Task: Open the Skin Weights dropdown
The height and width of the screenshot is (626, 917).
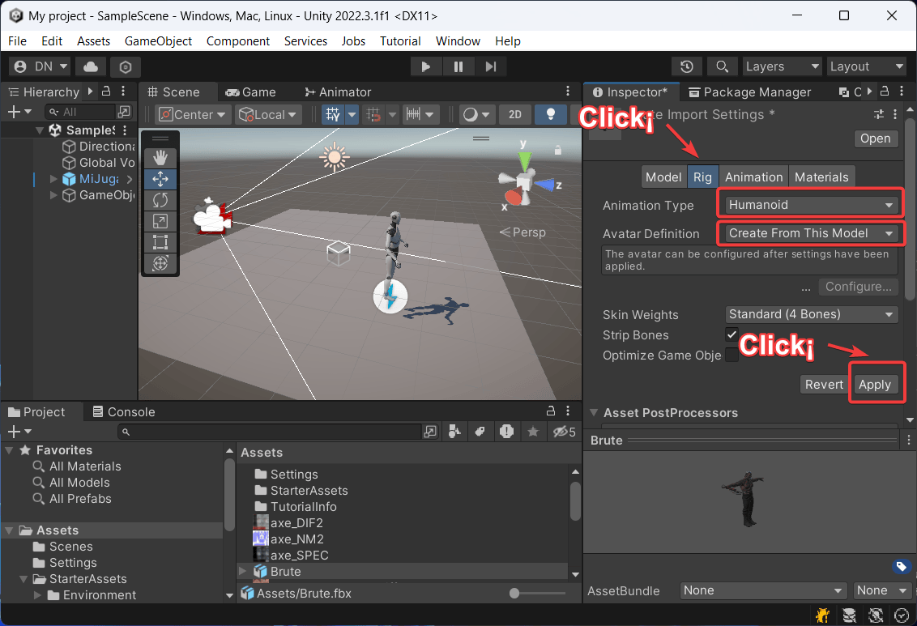Action: pyautogui.click(x=811, y=314)
